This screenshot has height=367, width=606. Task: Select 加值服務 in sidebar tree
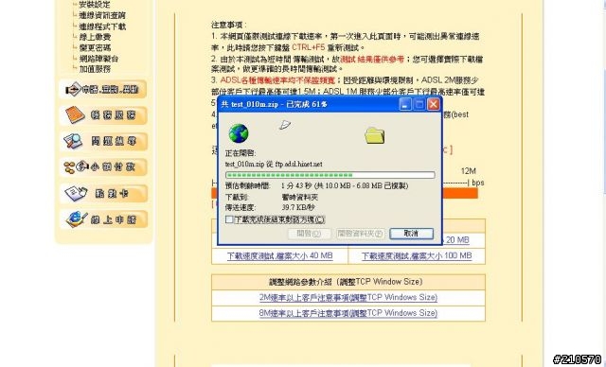(x=95, y=69)
